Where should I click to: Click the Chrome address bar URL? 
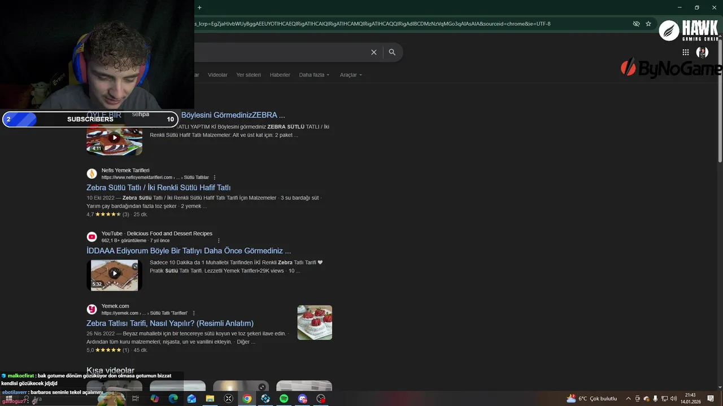pyautogui.click(x=373, y=24)
